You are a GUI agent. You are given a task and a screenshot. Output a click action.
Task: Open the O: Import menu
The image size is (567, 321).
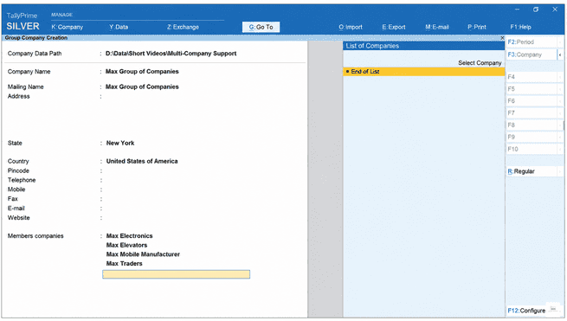pyautogui.click(x=351, y=27)
